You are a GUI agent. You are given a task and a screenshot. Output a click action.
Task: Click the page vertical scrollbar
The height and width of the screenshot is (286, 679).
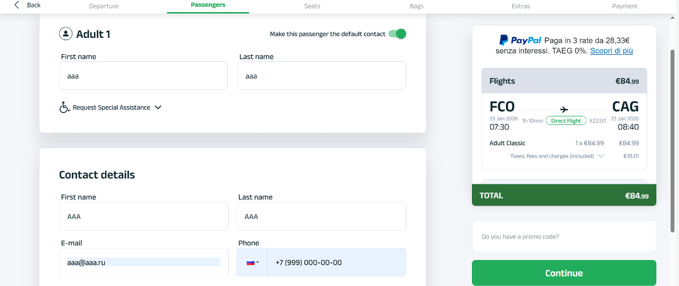point(673,141)
